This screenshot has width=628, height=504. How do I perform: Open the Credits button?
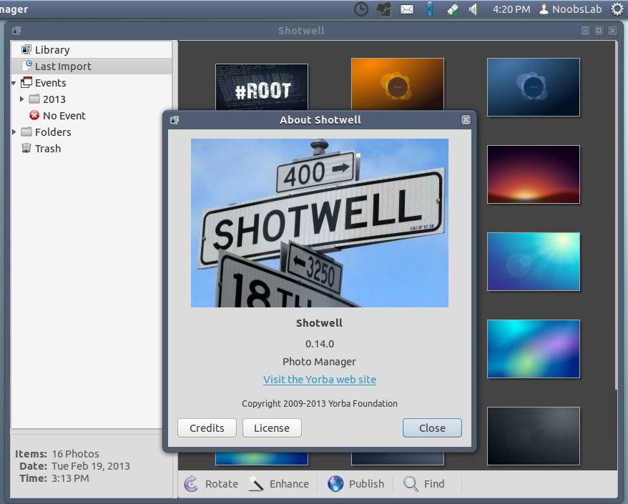[207, 428]
